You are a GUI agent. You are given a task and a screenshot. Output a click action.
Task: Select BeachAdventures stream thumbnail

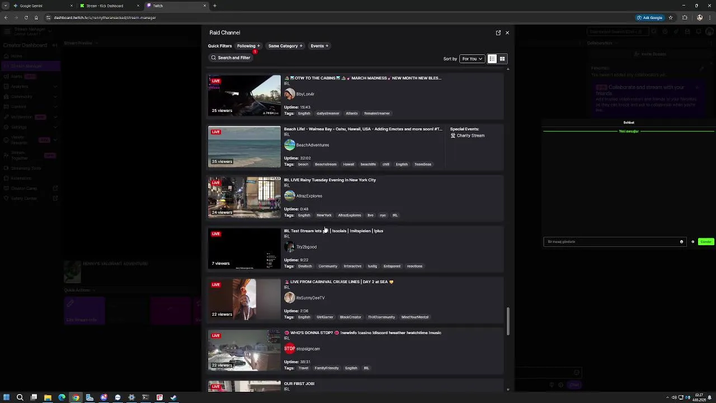click(244, 146)
